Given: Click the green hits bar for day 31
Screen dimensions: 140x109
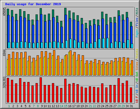Looking at the screenshot, I should tap(131, 24).
